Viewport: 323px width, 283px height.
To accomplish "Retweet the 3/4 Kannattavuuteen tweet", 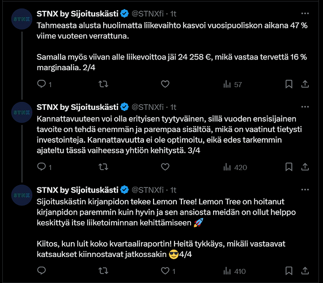I will (103, 167).
